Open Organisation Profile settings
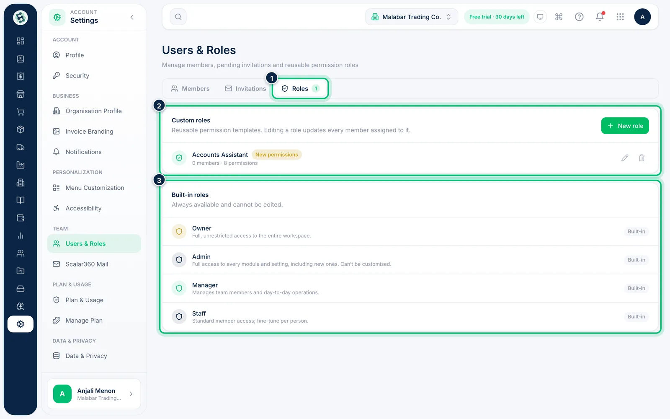670x419 pixels. click(x=94, y=111)
